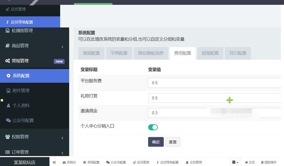
Task: Click 清除缓存 in the bottom bar
Action: (269, 162)
